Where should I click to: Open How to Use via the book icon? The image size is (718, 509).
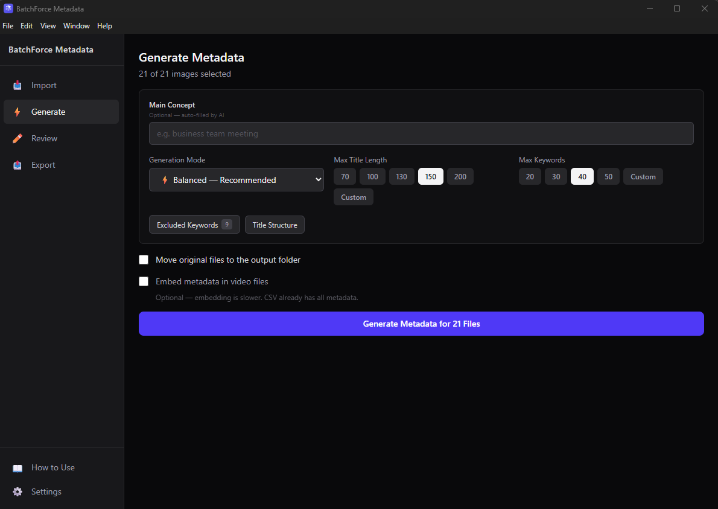pos(17,467)
